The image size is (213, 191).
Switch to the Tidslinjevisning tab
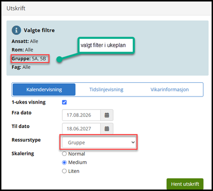click(x=106, y=90)
